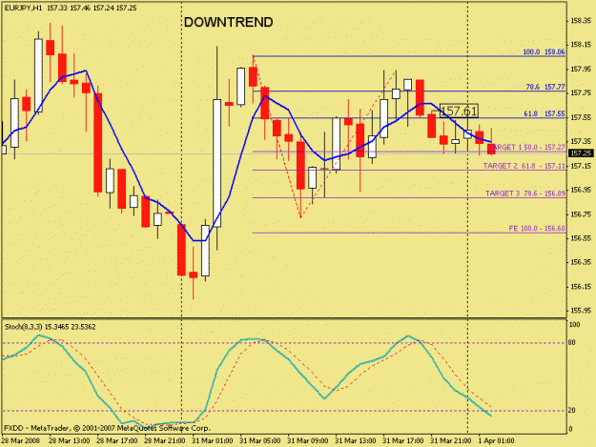Click the FE 100.0 - 156.60 label
596x447 pixels.
[537, 229]
